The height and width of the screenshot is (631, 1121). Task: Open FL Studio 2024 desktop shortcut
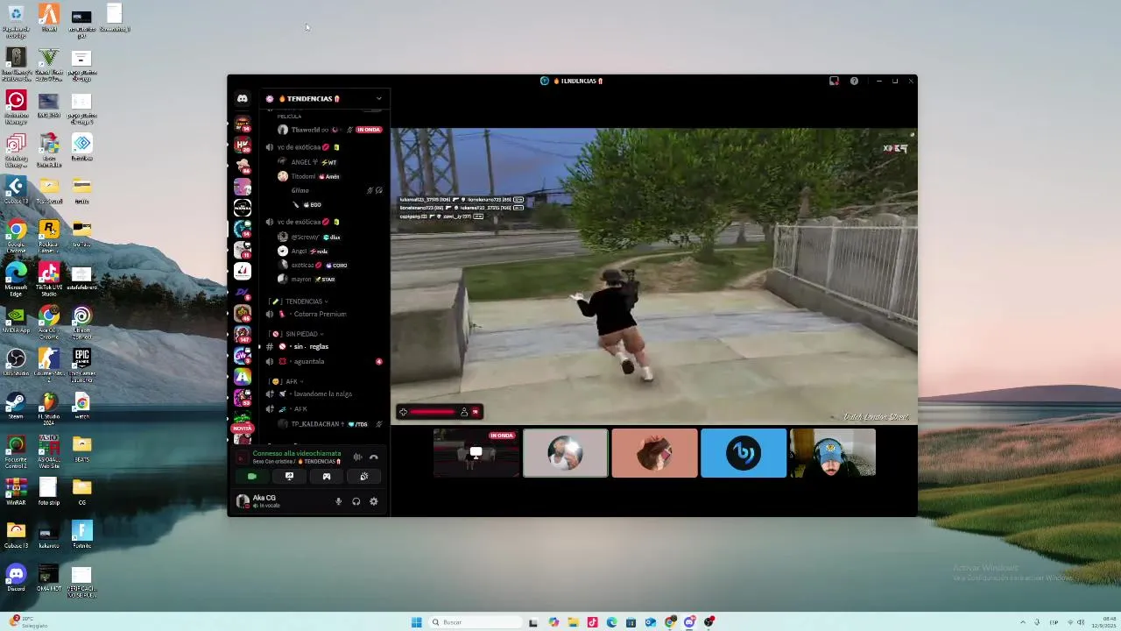(48, 408)
